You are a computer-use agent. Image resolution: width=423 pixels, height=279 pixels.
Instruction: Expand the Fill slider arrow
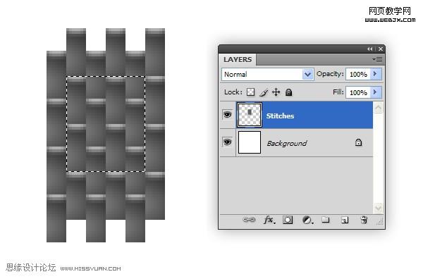375,92
